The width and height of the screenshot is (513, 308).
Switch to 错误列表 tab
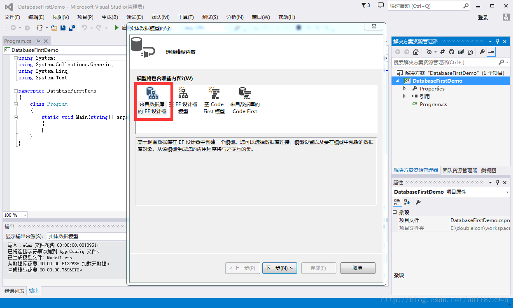coord(14,291)
